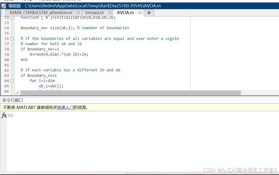Click comment '% If each variable has a different lb and ub'
This screenshot has height=175, width=279.
coord(71,70)
